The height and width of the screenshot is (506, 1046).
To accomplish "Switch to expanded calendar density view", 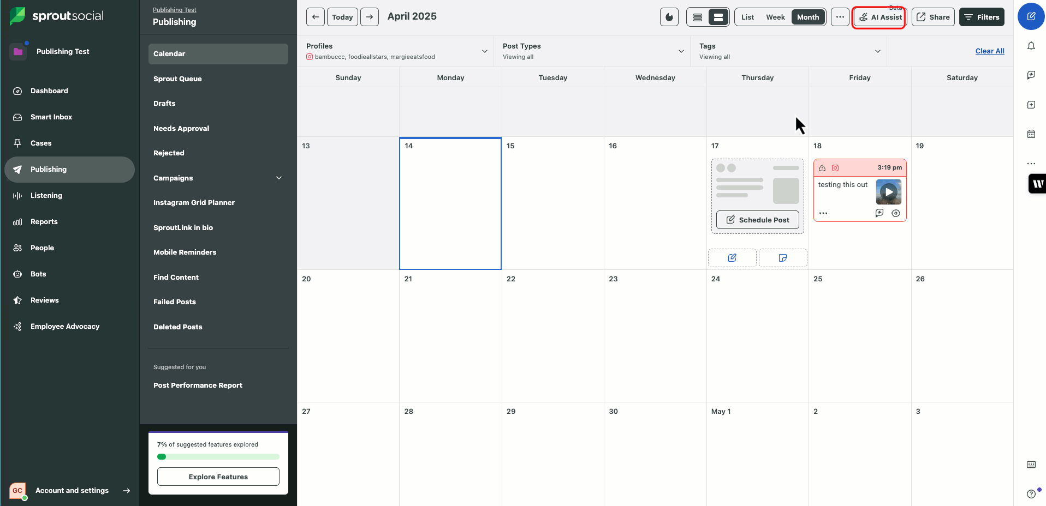I will coord(718,17).
